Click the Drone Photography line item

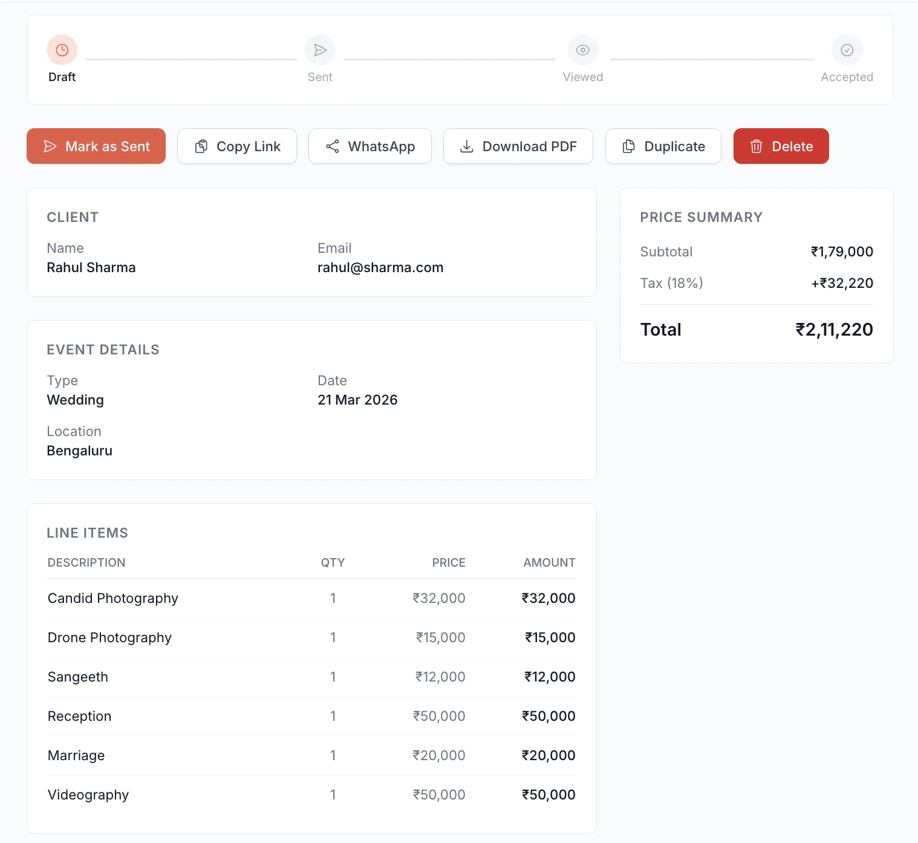[109, 637]
